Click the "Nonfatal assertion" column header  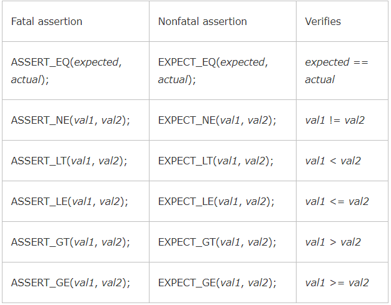coord(202,22)
